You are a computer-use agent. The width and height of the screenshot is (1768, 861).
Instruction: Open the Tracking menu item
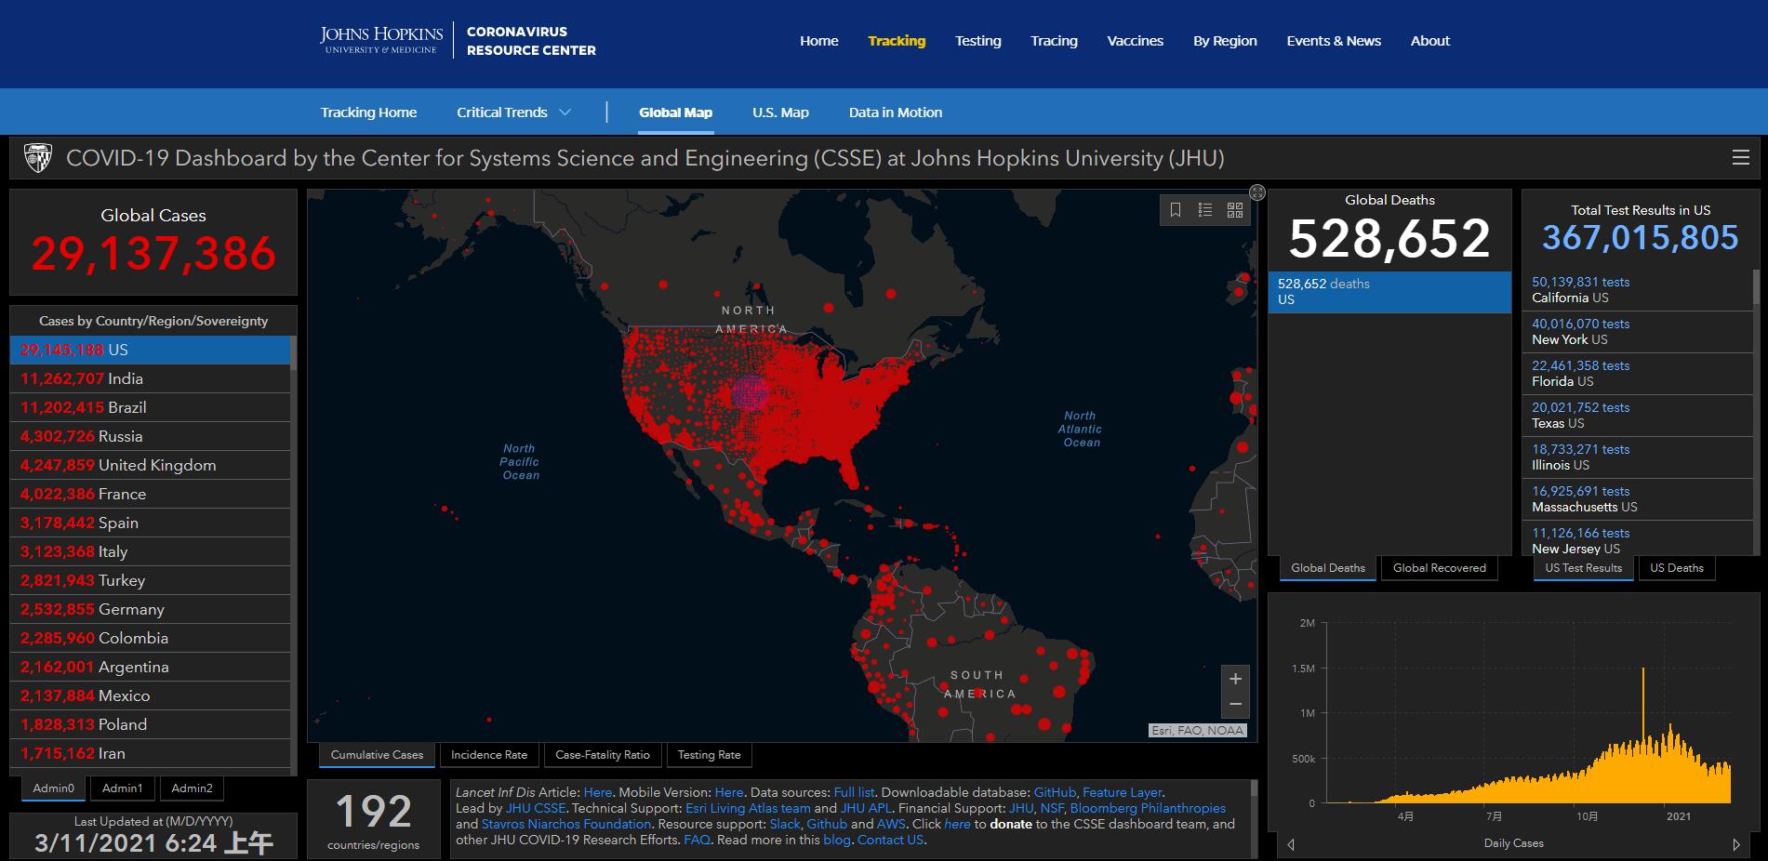click(897, 41)
